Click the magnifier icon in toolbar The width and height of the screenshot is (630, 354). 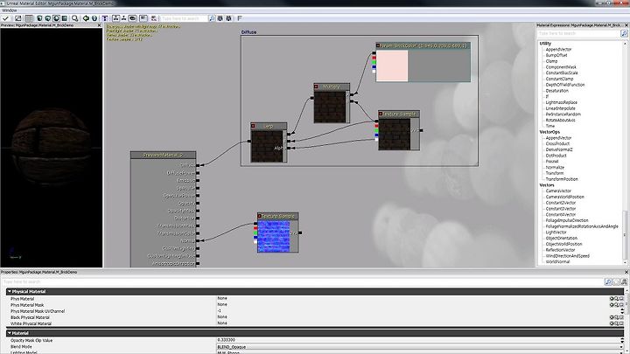74,18
